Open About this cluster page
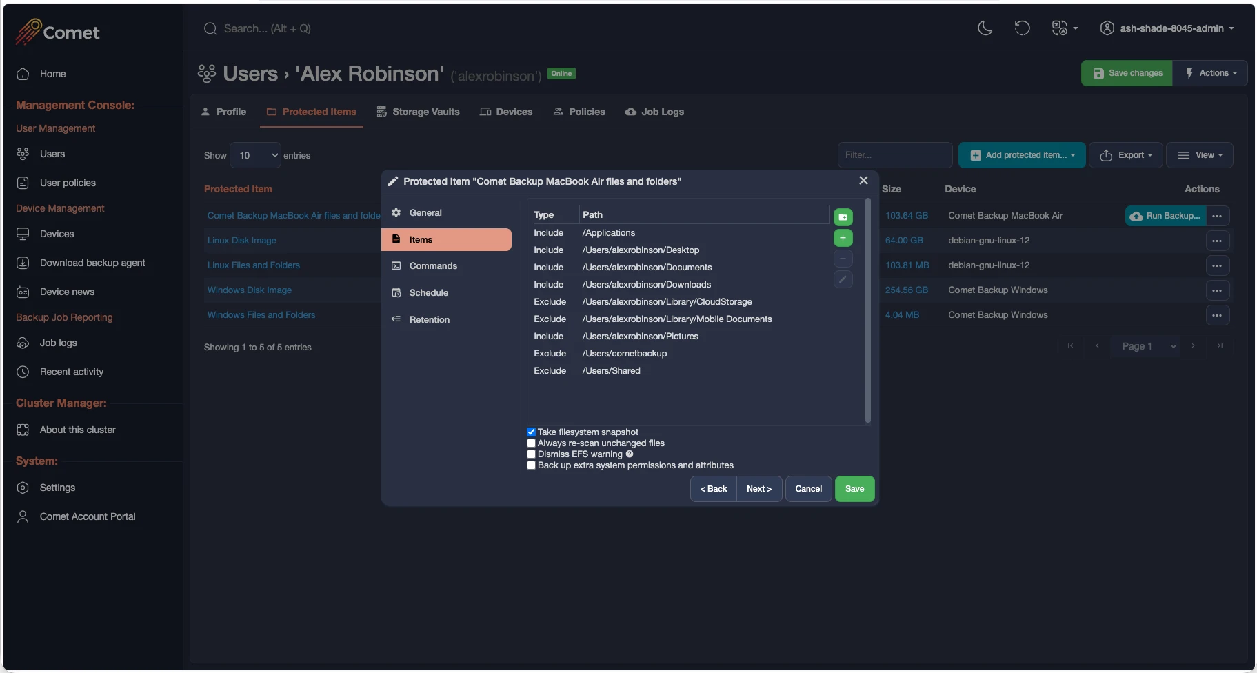 pos(66,430)
